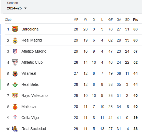Image resolution: width=142 pixels, height=133 pixels.
Task: Click the Real Madrid club crest
Action: pyautogui.click(x=15, y=40)
